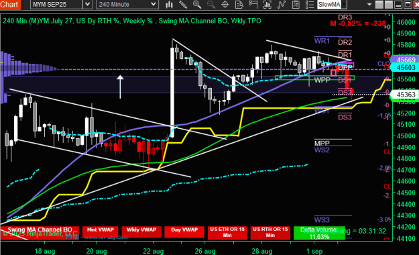419x255 pixels.
Task: Open the MYM SEP25 instrument dropdown arrow
Action: tap(87, 4)
